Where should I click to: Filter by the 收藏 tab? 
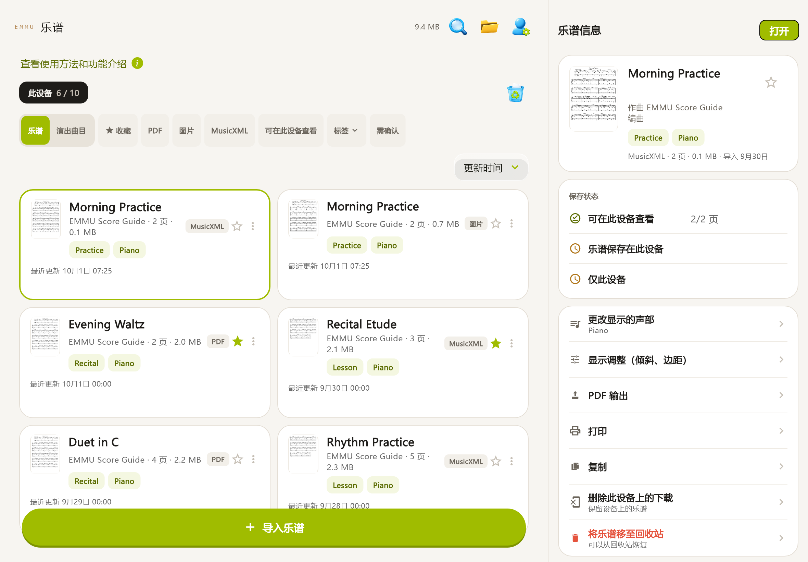pyautogui.click(x=118, y=131)
